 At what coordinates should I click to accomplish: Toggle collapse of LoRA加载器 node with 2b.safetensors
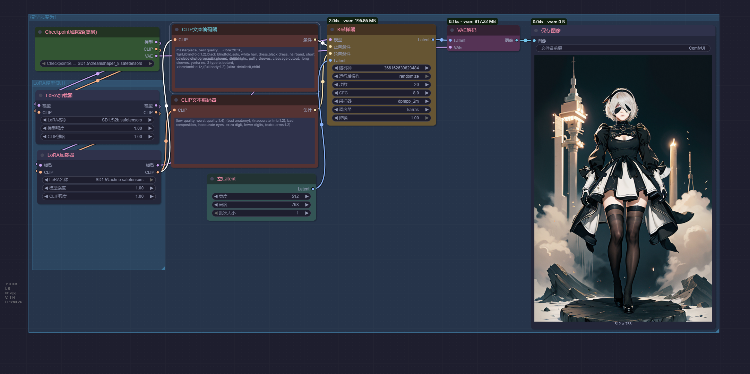tap(41, 96)
